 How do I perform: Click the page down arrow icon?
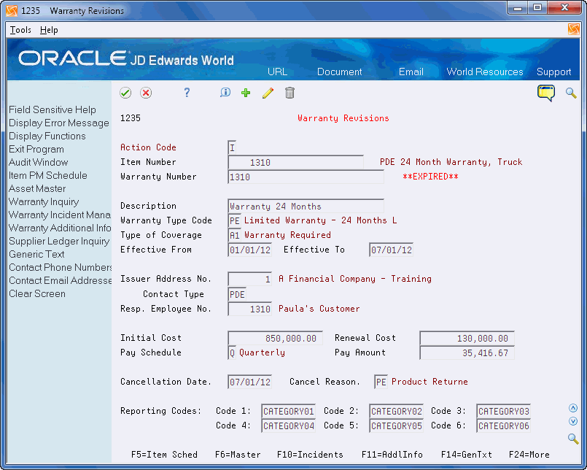tap(572, 421)
